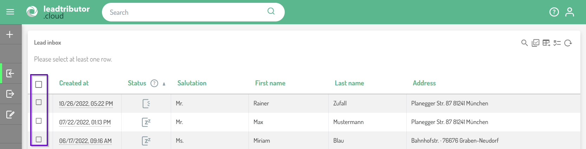Click the edit pencil sidebar icon
The image size is (586, 149).
pyautogui.click(x=10, y=115)
